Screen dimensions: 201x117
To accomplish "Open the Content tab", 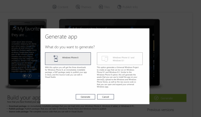I will (60, 7).
